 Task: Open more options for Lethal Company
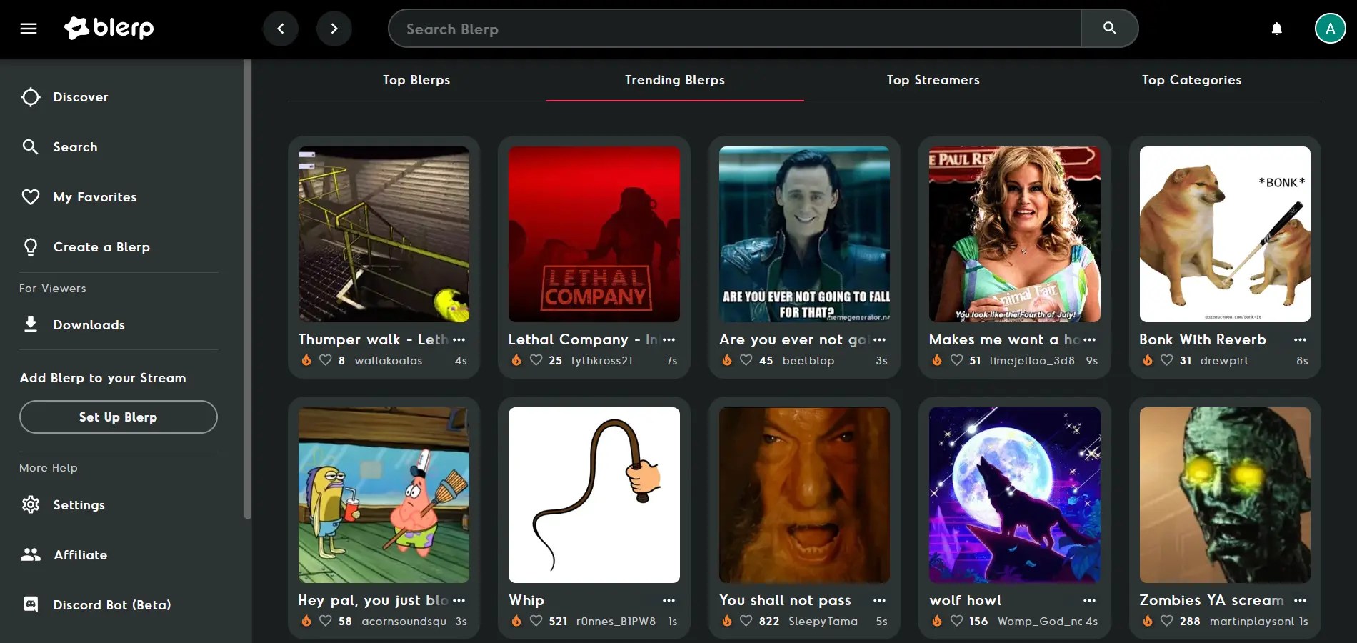[669, 339]
